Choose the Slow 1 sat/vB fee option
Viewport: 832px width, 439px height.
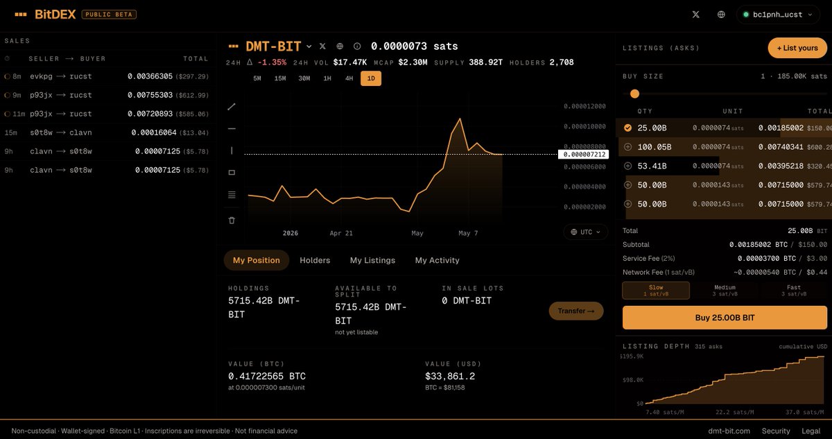pos(656,291)
